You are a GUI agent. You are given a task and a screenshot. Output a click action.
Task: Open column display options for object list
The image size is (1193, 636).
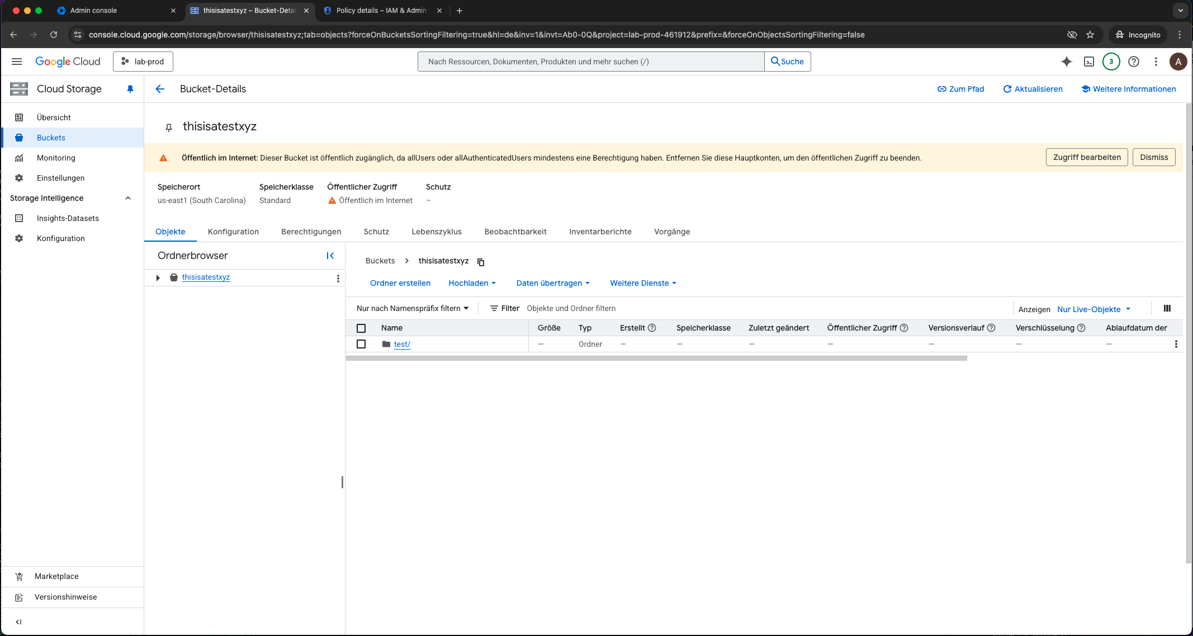[1167, 308]
